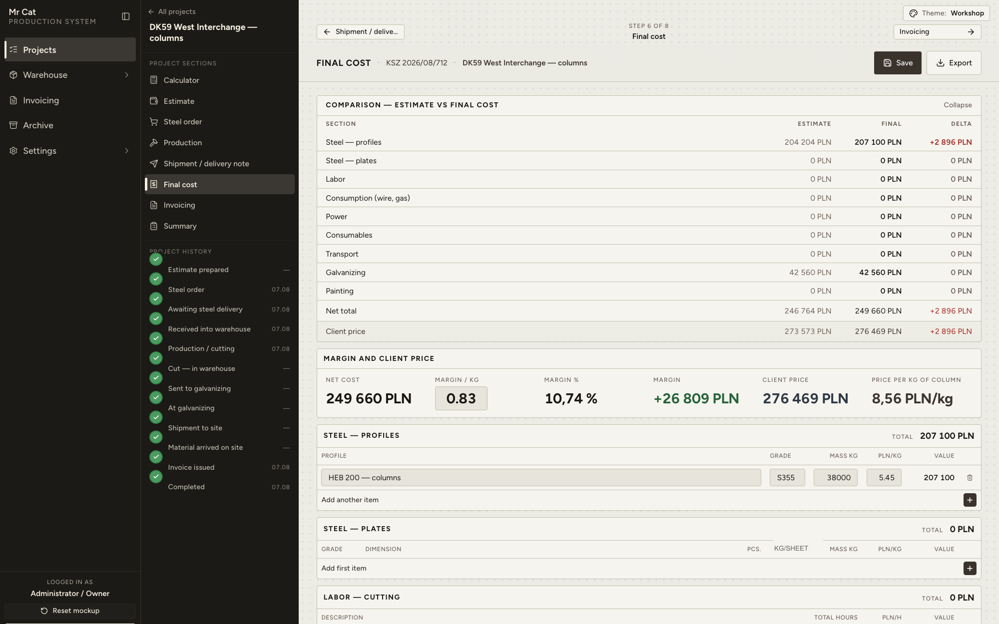
Task: Click the Shipment paper-plane icon
Action: pyautogui.click(x=154, y=164)
